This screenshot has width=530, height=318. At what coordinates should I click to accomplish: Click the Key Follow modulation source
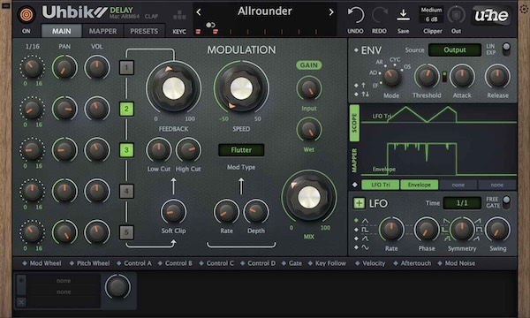[327, 263]
